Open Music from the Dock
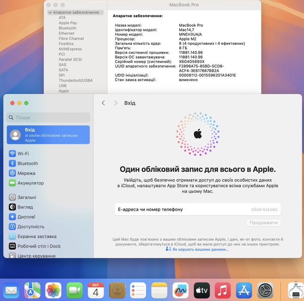The width and height of the screenshot is (304, 301). (223, 290)
